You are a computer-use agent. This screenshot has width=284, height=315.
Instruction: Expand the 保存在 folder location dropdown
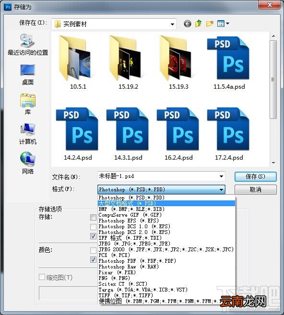(172, 24)
